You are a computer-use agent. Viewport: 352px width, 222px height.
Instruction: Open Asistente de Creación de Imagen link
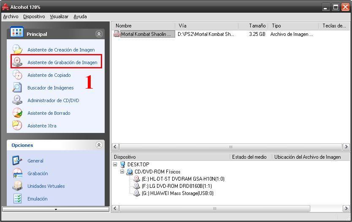point(61,50)
